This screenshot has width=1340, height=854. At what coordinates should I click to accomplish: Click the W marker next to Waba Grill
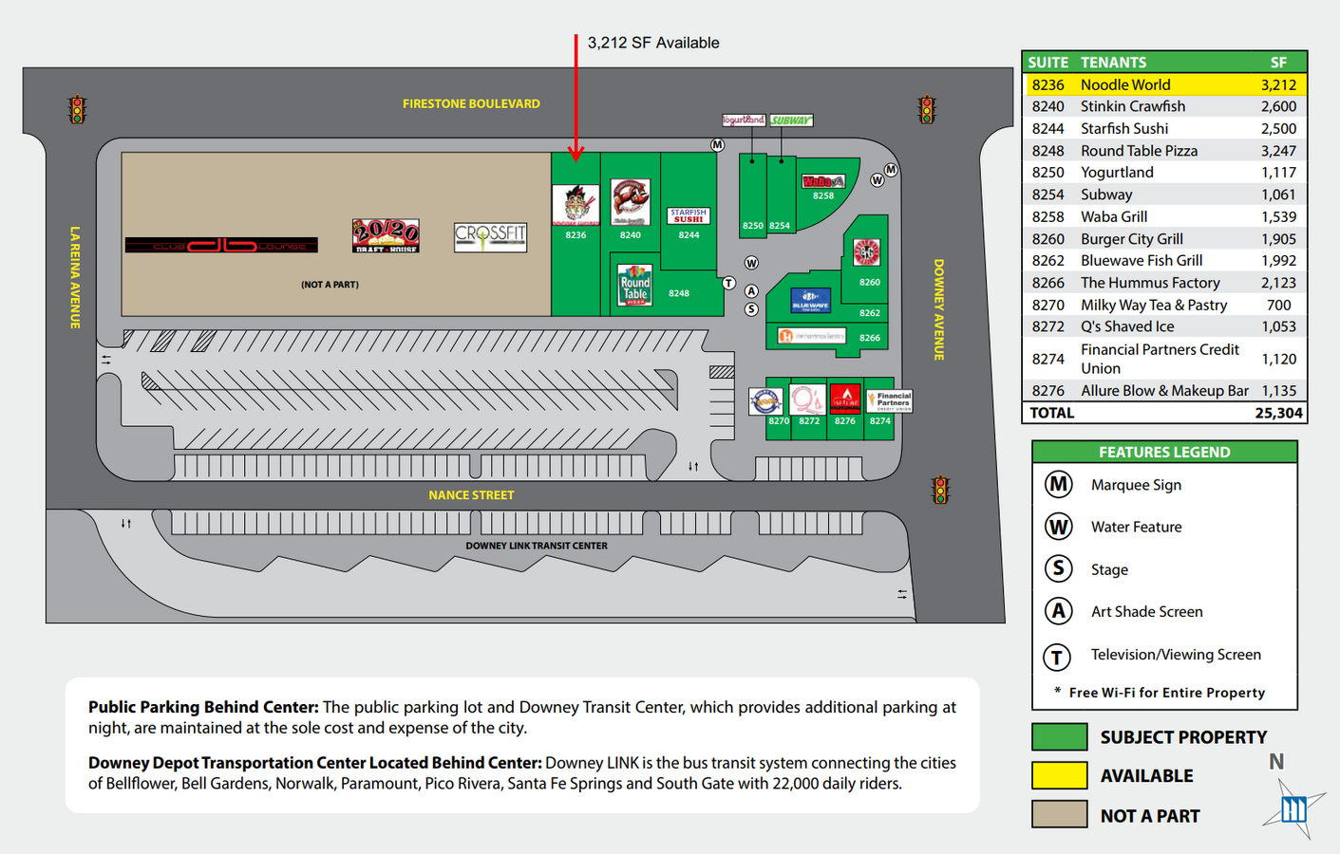[x=877, y=180]
